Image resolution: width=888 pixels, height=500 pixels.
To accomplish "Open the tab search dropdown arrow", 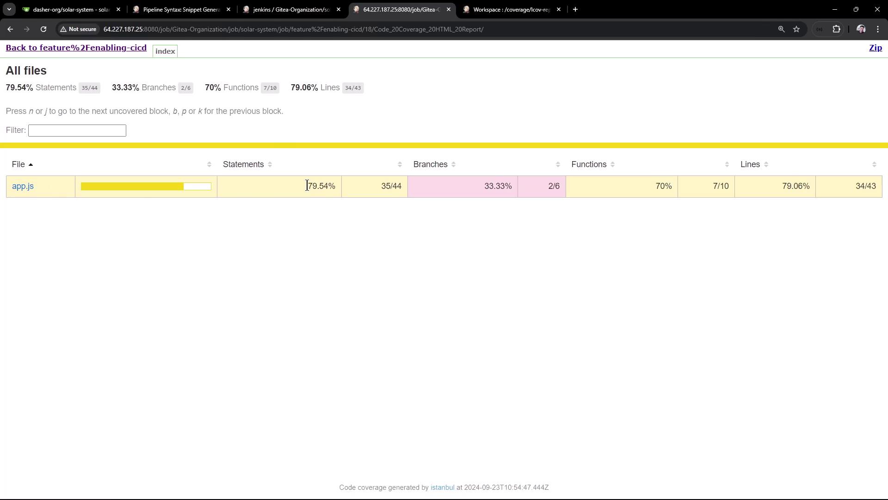I will [x=9, y=9].
